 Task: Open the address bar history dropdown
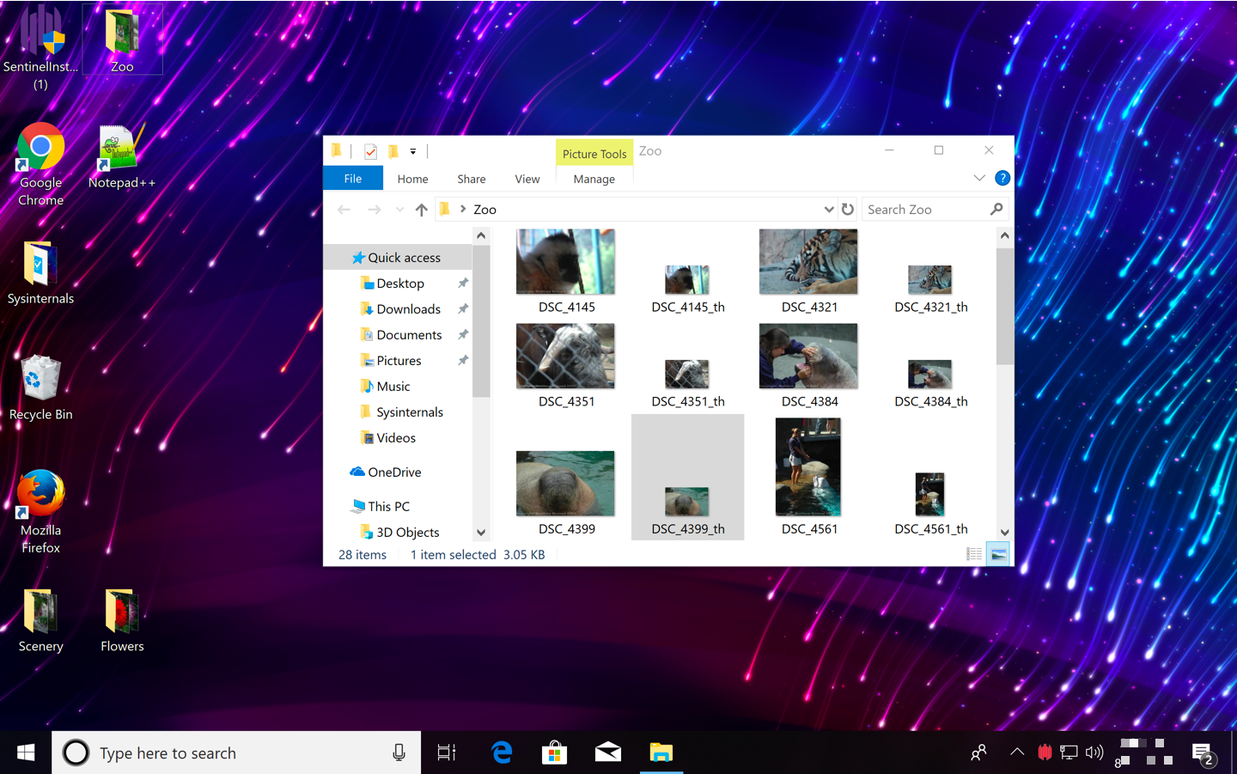click(x=828, y=210)
